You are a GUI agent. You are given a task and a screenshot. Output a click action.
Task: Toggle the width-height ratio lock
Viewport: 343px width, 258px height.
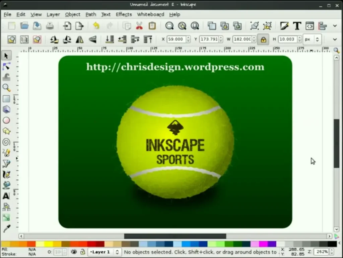point(263,39)
